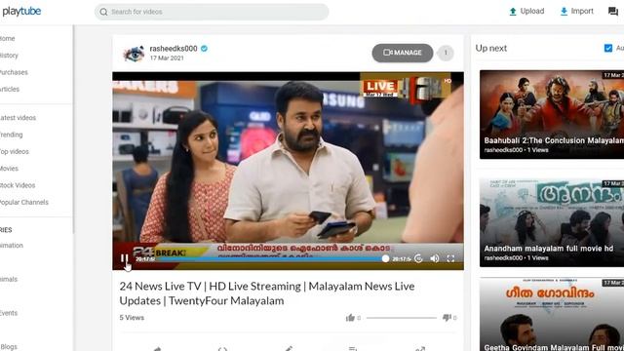Select the Animals category in sidebar
The image size is (624, 351).
coord(9,280)
